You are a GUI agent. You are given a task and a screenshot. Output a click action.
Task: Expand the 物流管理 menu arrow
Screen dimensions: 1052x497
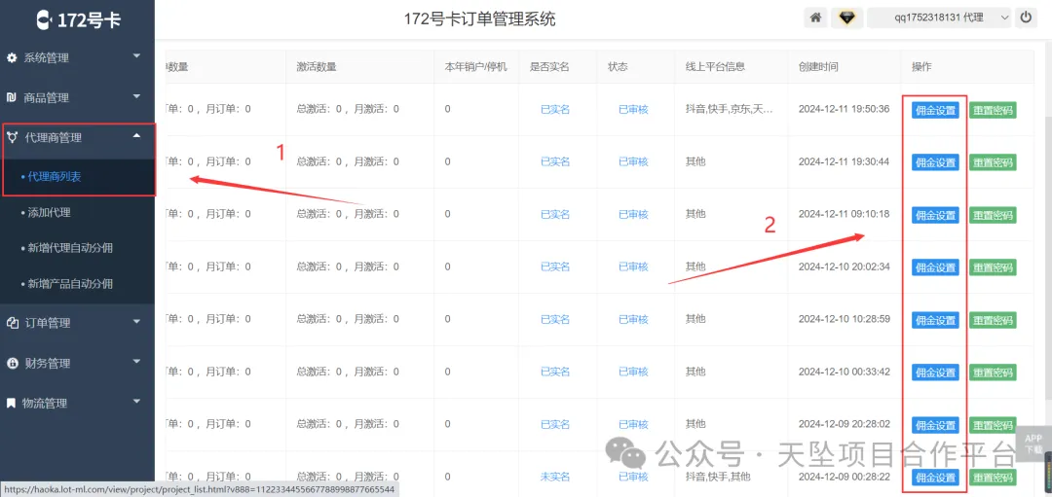tap(137, 401)
